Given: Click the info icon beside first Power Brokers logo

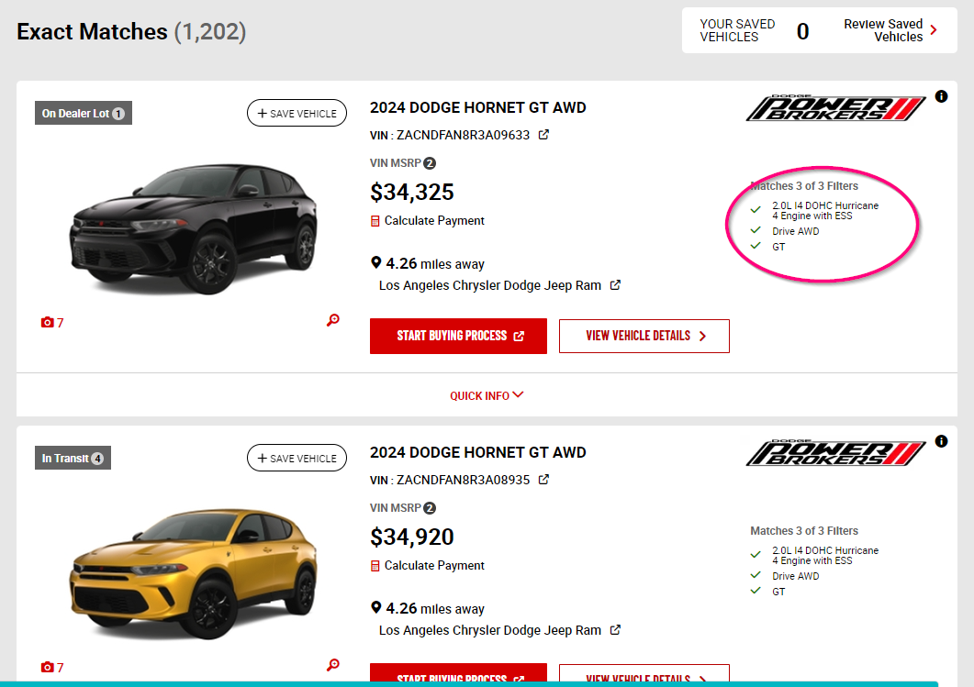Looking at the screenshot, I should click(x=941, y=96).
